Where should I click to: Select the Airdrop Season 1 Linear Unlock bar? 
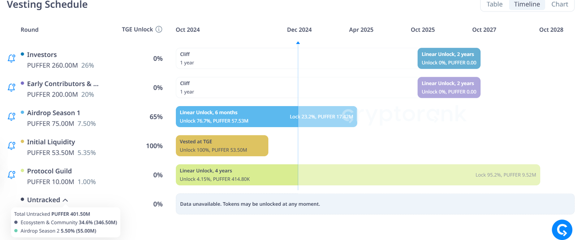click(x=266, y=117)
